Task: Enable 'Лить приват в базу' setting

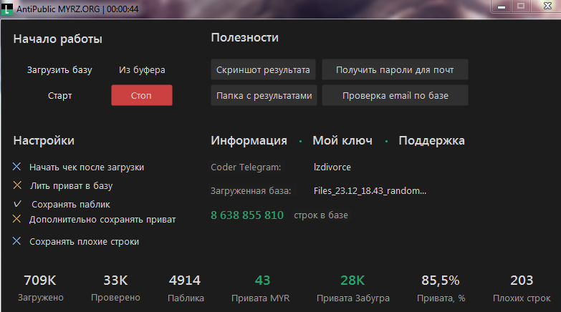Action: pos(16,185)
